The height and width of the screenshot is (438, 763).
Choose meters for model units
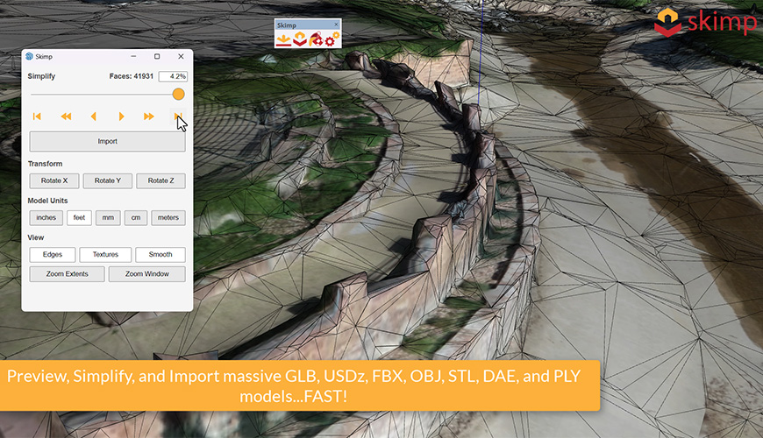tap(168, 217)
